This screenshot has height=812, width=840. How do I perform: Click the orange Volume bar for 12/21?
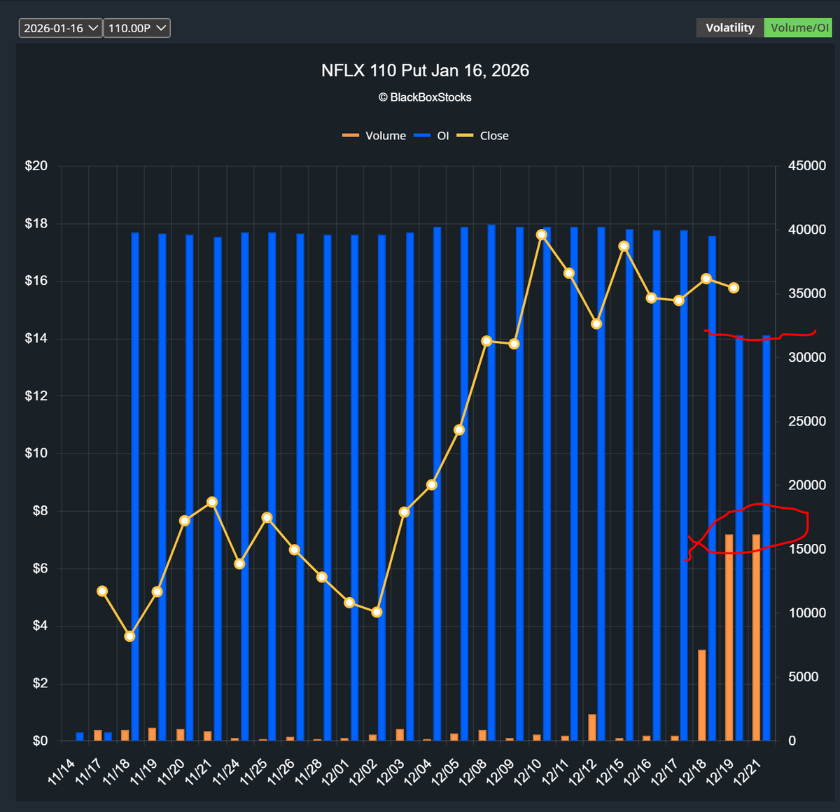click(x=756, y=637)
